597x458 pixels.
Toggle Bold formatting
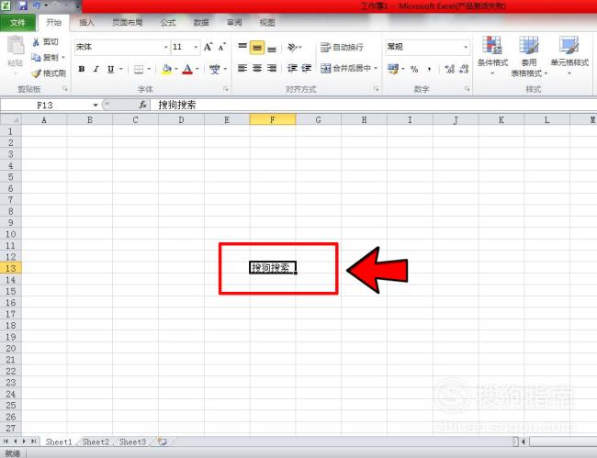coord(81,69)
